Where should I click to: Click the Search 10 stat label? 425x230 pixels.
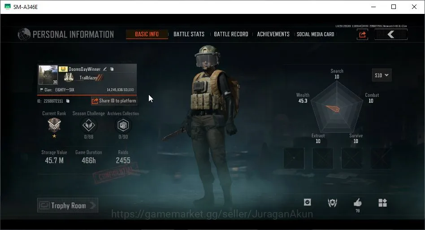click(x=337, y=74)
